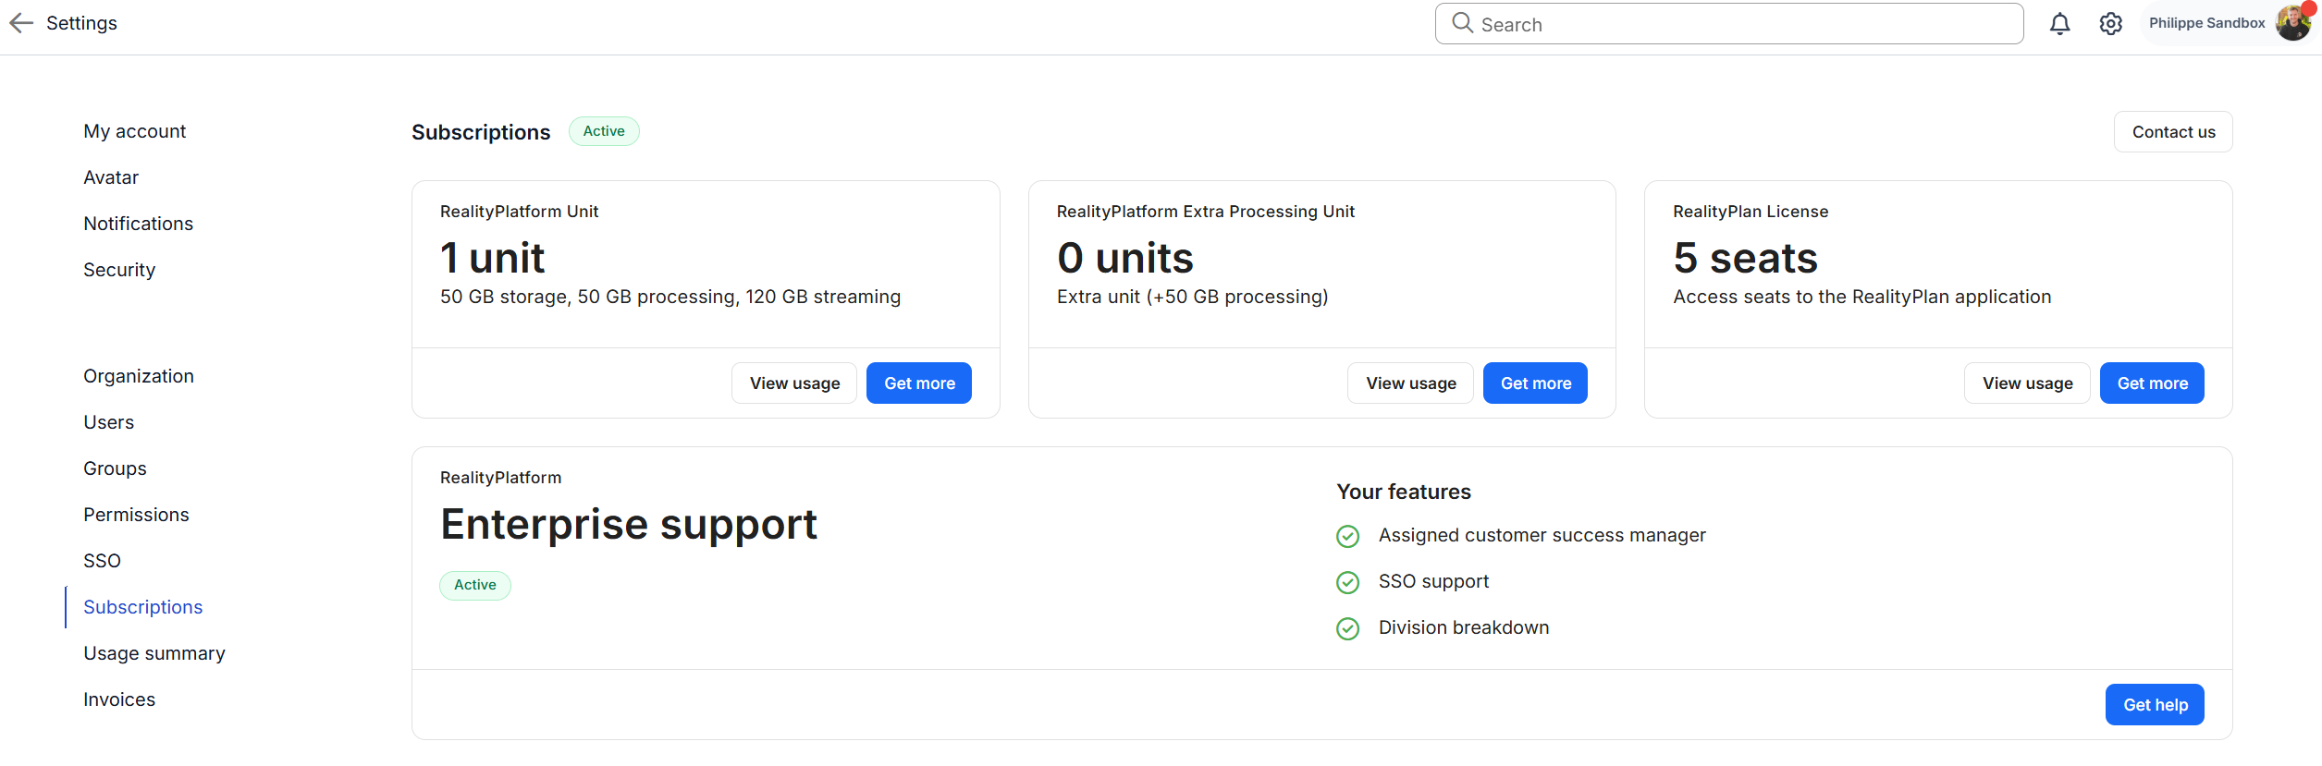
Task: Click the back arrow next to Settings
Action: click(21, 23)
